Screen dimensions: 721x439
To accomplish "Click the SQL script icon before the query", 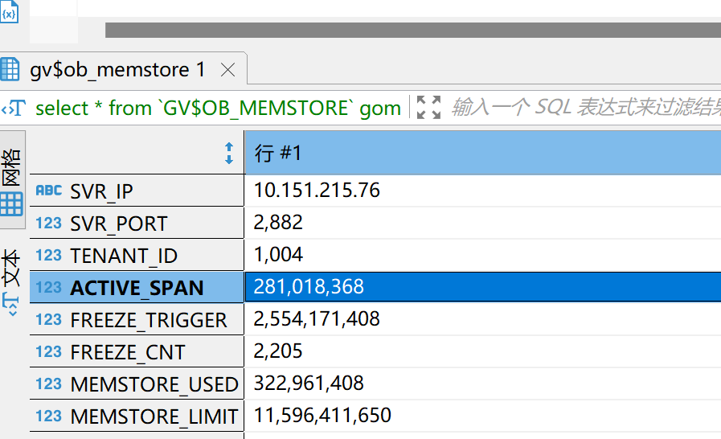I will point(14,108).
